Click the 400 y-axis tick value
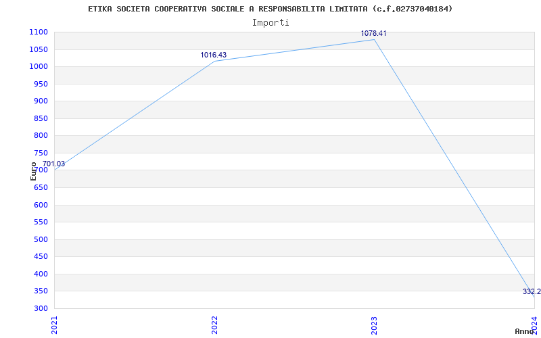 pyautogui.click(x=43, y=274)
